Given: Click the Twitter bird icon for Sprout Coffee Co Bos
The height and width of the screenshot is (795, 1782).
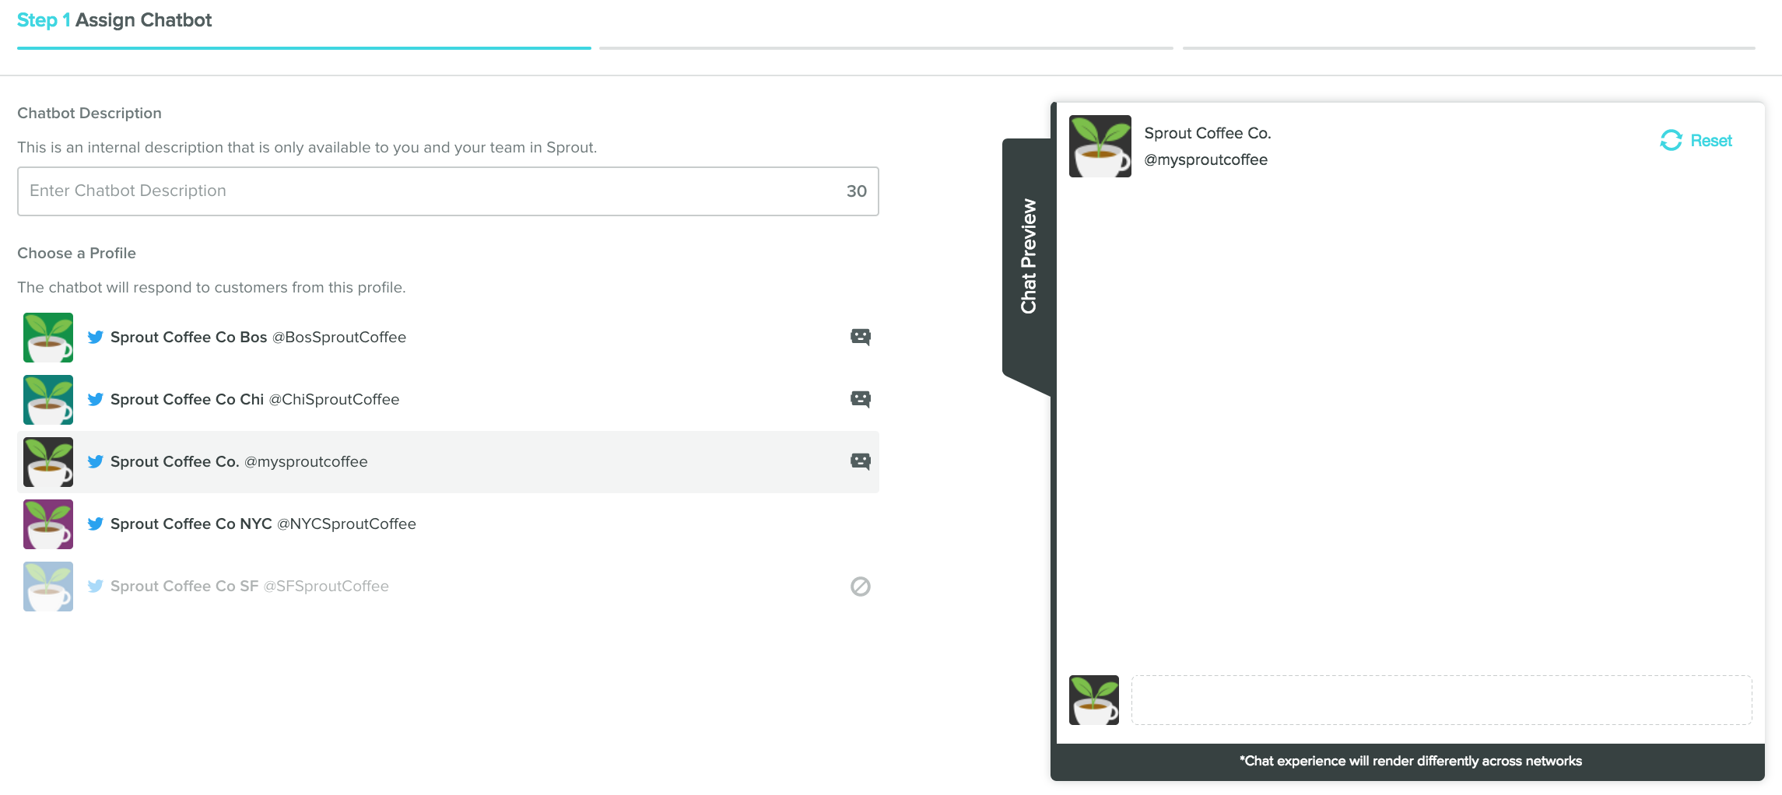Looking at the screenshot, I should click(95, 337).
